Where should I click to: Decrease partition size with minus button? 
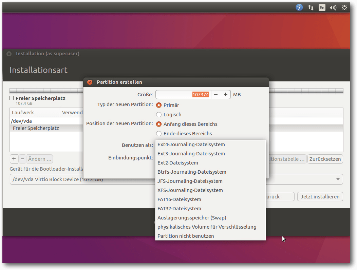pos(216,95)
